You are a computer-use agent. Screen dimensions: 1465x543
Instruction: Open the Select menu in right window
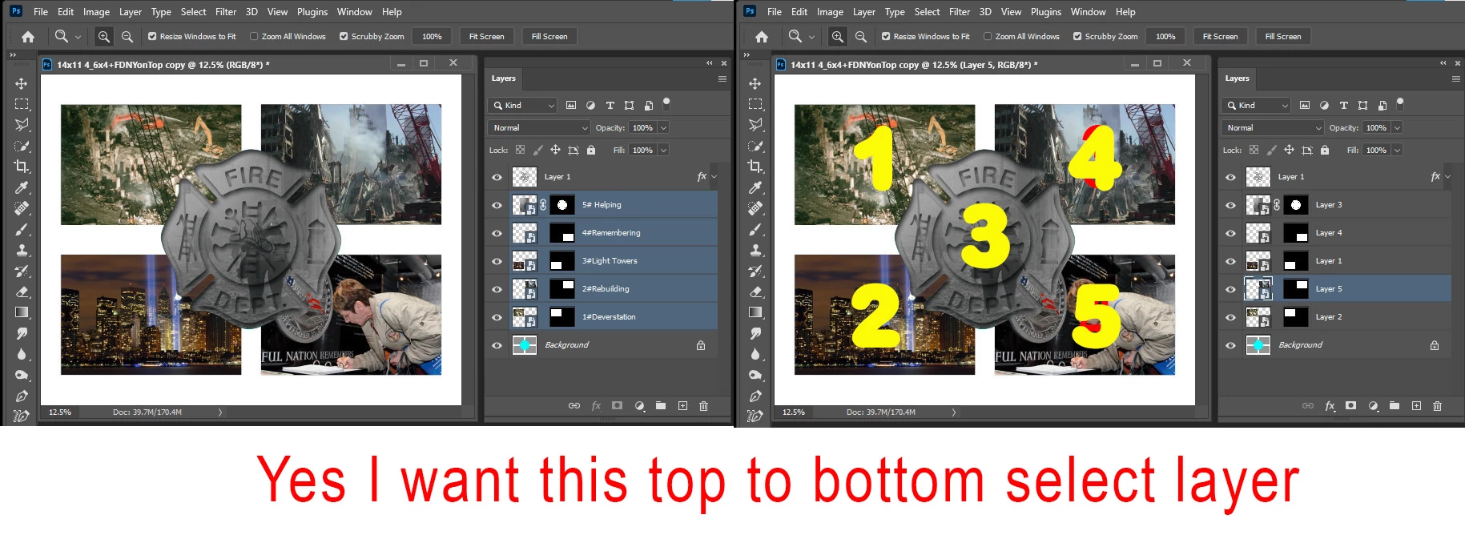pos(927,12)
